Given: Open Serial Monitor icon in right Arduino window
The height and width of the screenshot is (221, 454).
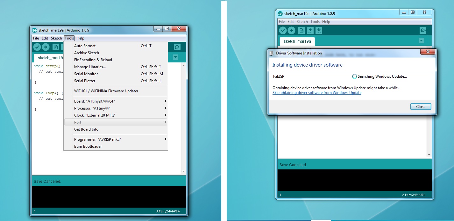Looking at the screenshot, I should coord(423,30).
